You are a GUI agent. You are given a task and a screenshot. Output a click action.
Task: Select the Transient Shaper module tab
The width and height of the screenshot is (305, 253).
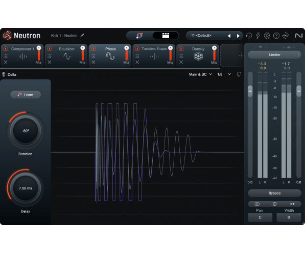tap(154, 55)
